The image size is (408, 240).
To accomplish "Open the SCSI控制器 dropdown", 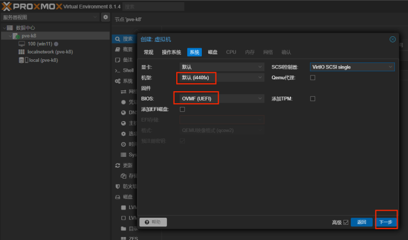I will (x=353, y=67).
